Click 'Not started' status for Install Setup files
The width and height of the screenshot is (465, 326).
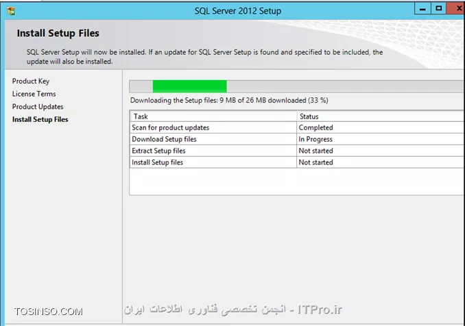381,162
